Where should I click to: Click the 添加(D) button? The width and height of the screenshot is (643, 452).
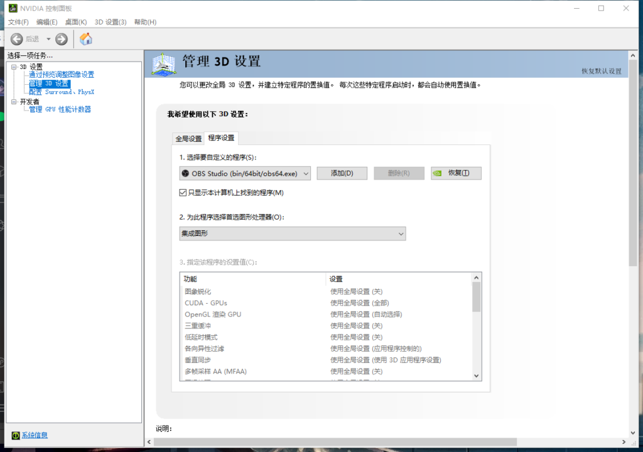[x=342, y=173]
